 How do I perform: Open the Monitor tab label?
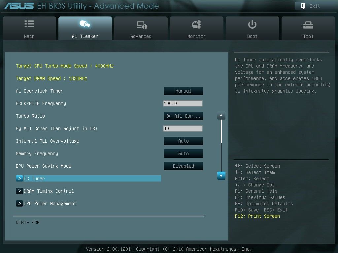[197, 36]
